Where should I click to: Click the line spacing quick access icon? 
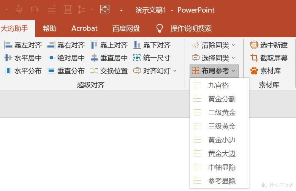tap(82, 9)
